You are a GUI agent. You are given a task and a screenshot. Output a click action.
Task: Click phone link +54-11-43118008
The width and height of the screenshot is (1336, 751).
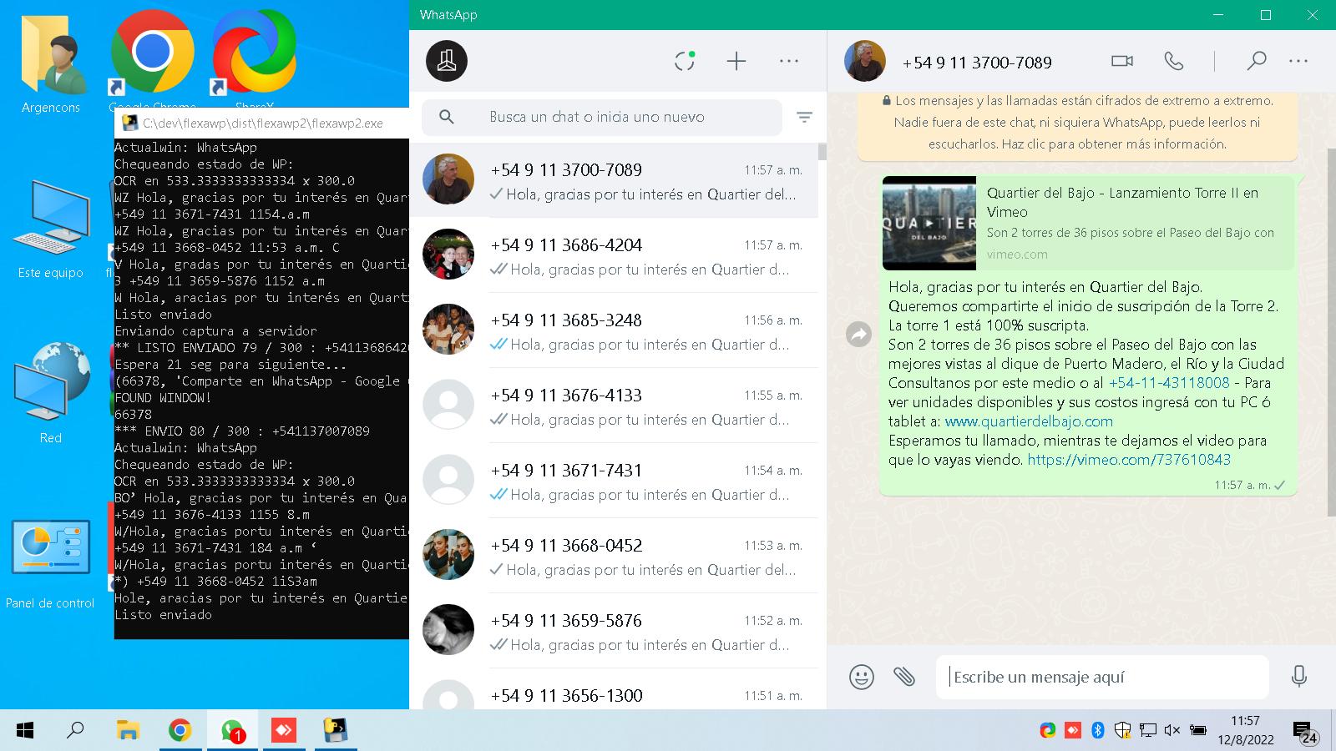point(1169,383)
